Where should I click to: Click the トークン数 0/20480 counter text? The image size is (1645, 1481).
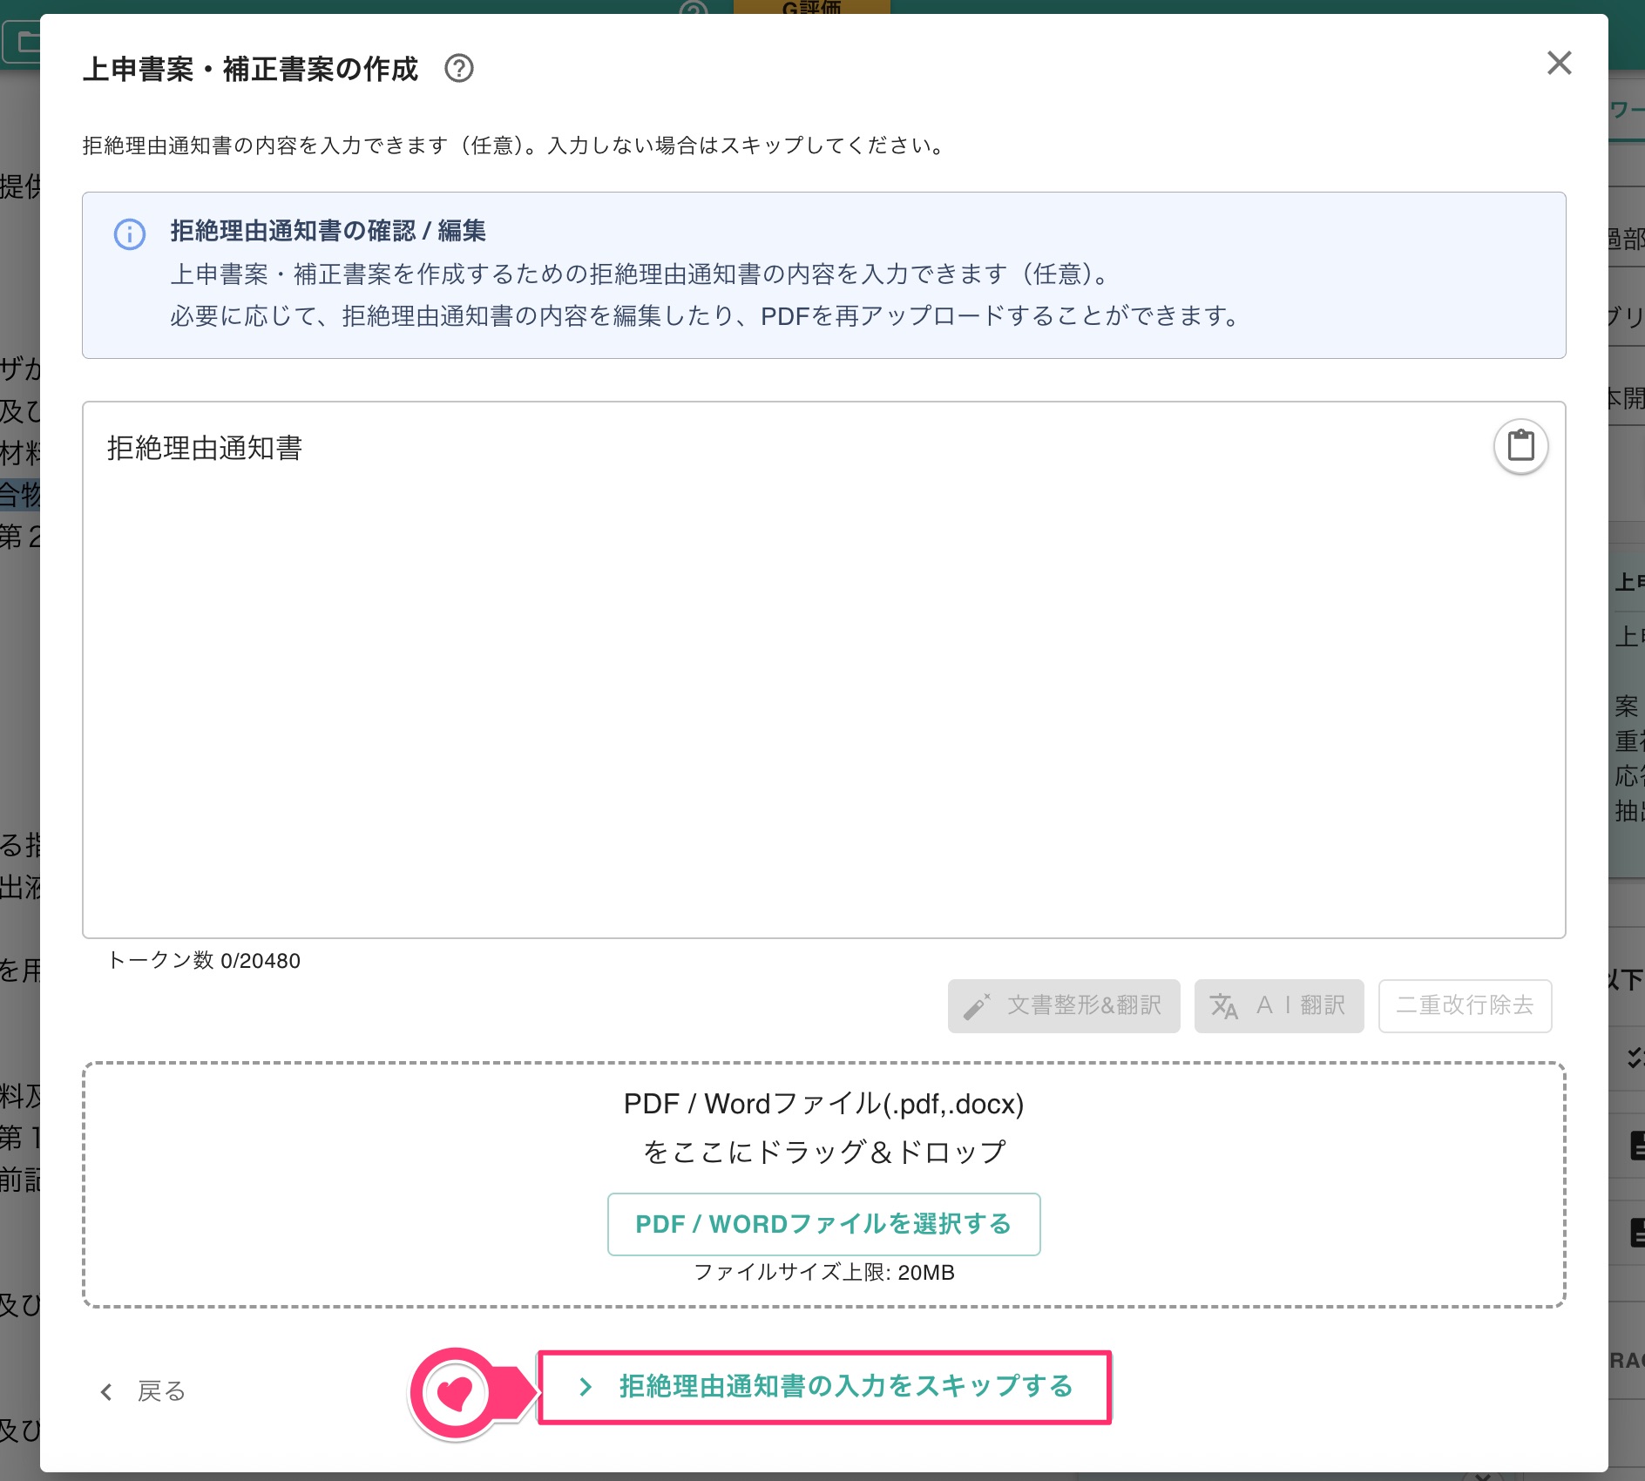pos(204,960)
